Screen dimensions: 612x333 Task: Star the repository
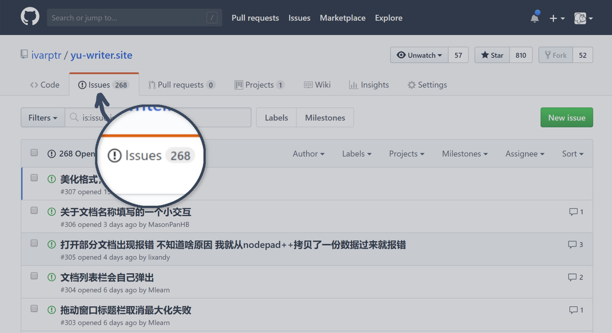coord(492,55)
